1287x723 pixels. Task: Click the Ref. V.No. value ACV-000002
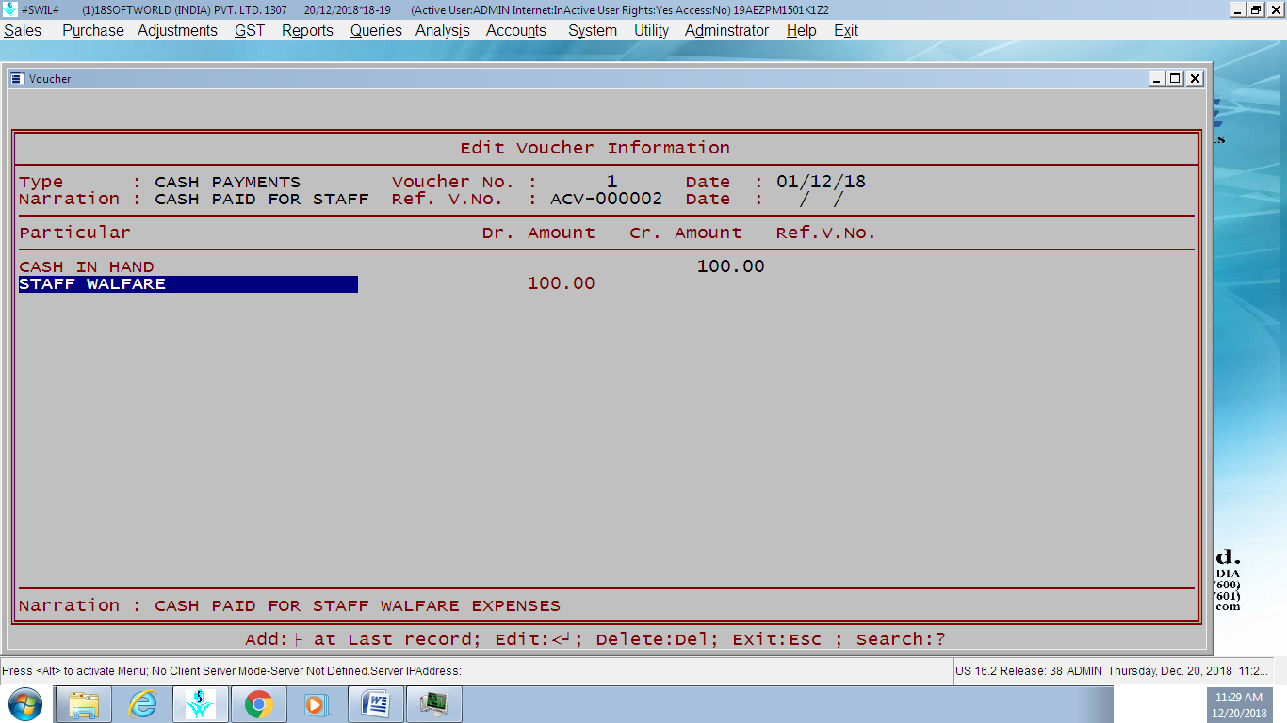(607, 199)
